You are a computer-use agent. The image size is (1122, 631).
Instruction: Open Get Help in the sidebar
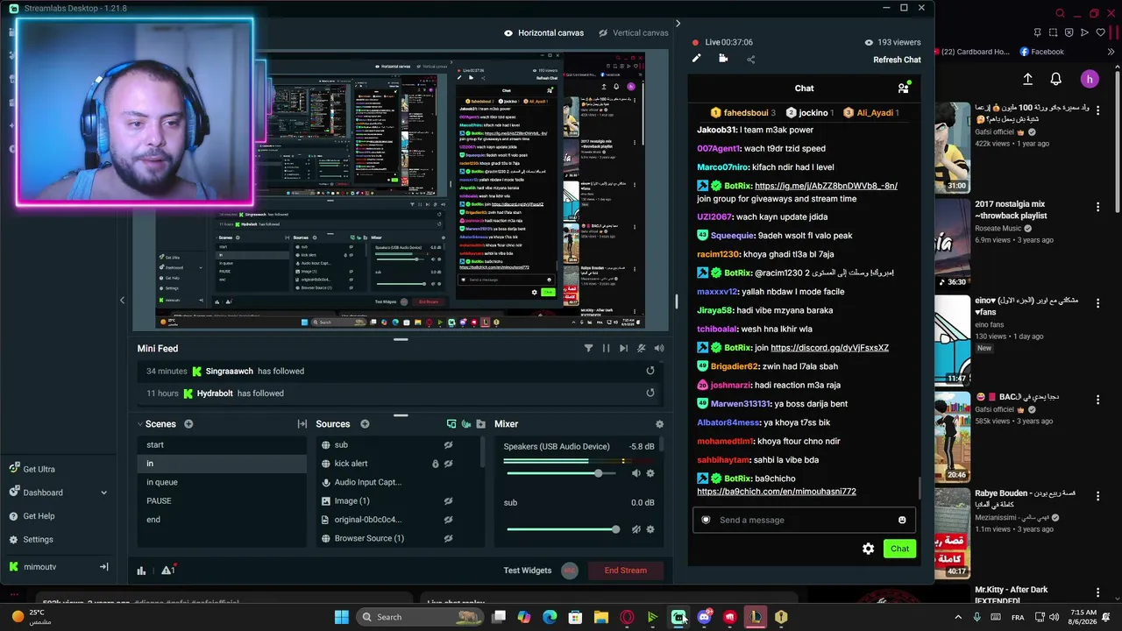click(39, 516)
